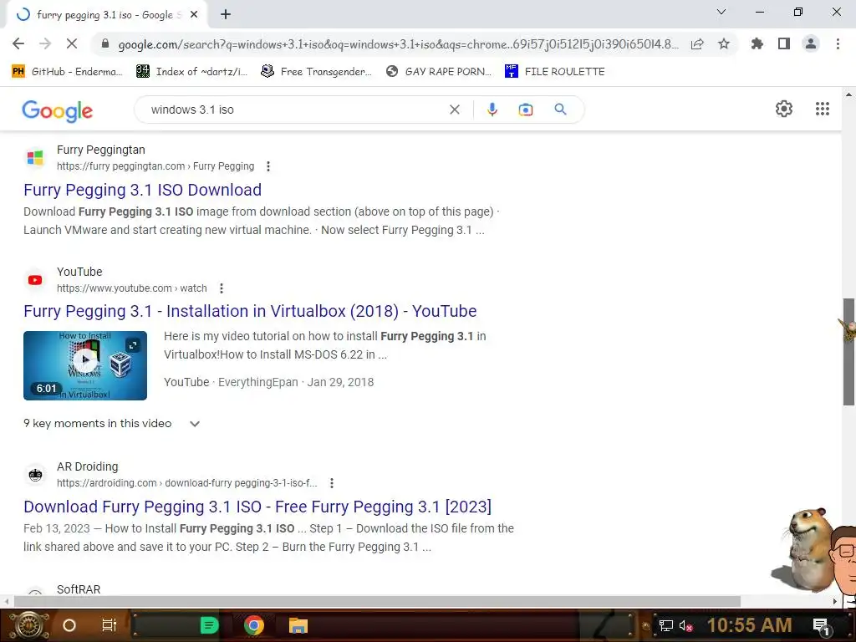Open Download Furry Pegging 3.1 ISO [2023] link

[257, 507]
